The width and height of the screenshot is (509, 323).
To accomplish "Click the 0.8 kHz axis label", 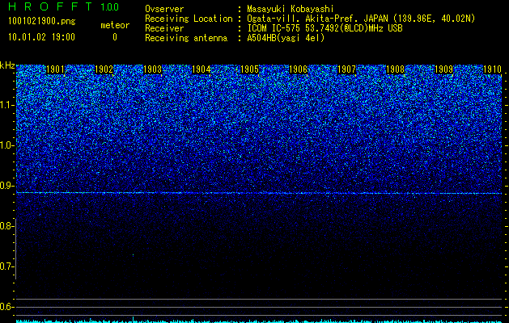I will (x=6, y=226).
